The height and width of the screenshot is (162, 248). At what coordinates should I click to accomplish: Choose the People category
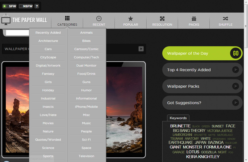coord(86,131)
